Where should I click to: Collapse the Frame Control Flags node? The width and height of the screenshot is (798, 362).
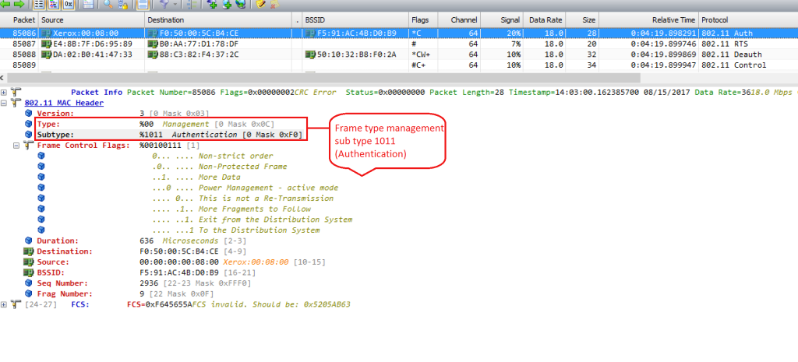(x=16, y=145)
